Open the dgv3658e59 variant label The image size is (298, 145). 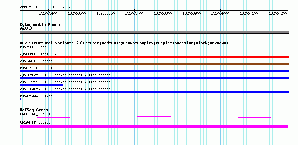(x=66, y=75)
